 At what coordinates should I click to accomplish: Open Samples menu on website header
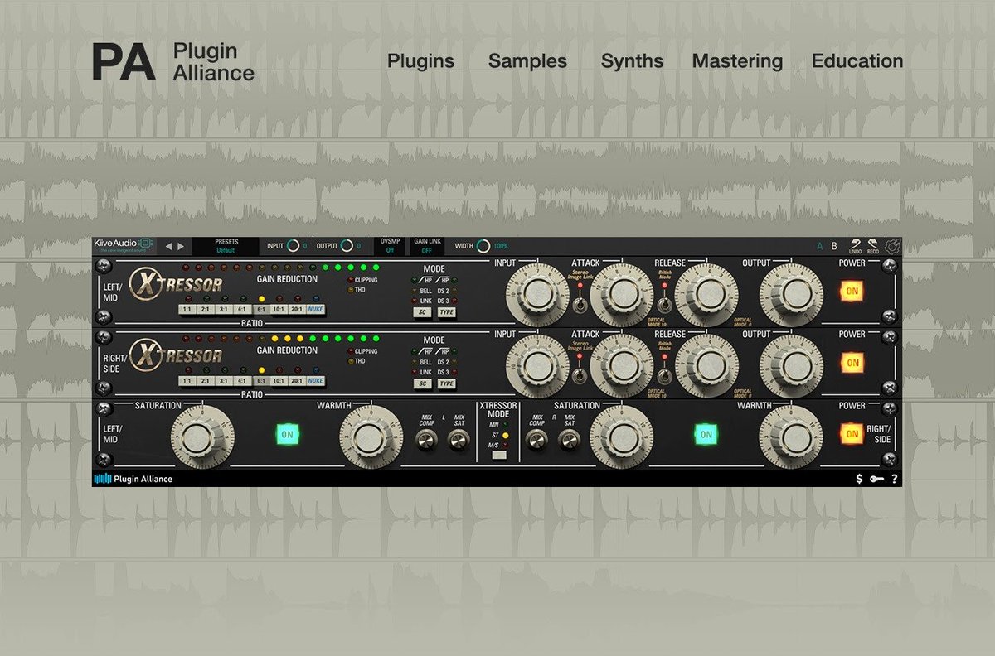click(x=527, y=61)
